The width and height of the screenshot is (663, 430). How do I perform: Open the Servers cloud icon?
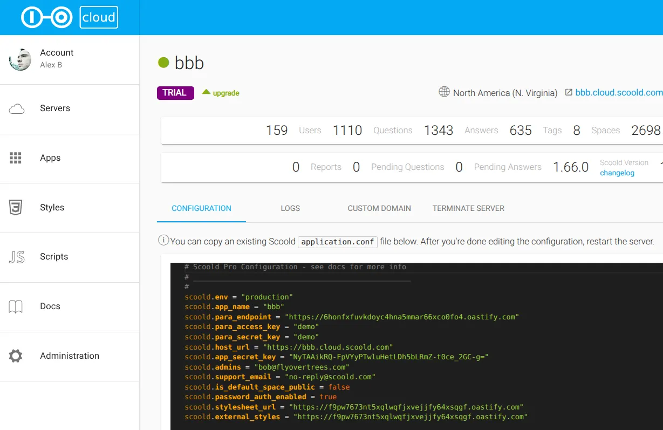tap(17, 109)
